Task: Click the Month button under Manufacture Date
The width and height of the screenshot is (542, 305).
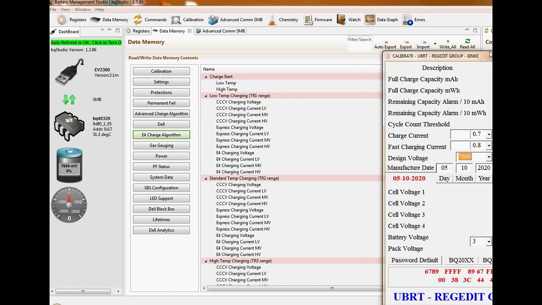Action: [464, 178]
